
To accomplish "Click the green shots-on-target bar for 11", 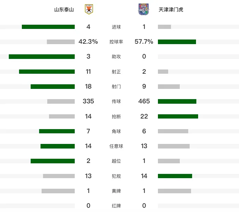I will [x=47, y=72].
